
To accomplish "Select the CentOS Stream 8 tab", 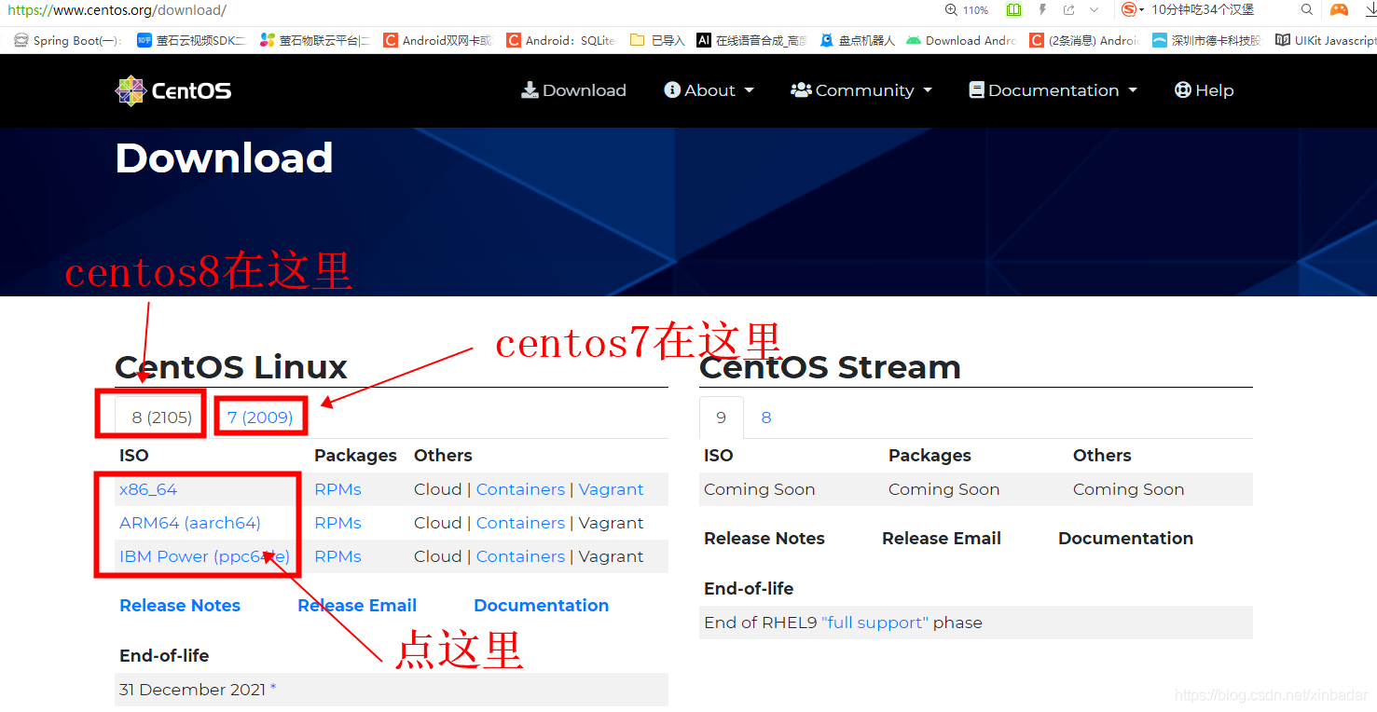I will [x=765, y=417].
